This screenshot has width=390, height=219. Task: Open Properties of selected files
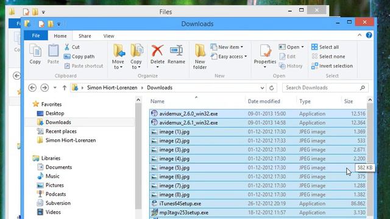point(265,57)
